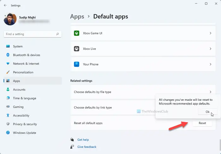Click the Reset all default apps label
The image size is (221, 154).
88,123
